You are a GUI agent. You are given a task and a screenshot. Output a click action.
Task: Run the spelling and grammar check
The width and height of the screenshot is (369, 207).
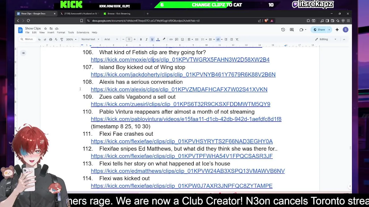56,39
